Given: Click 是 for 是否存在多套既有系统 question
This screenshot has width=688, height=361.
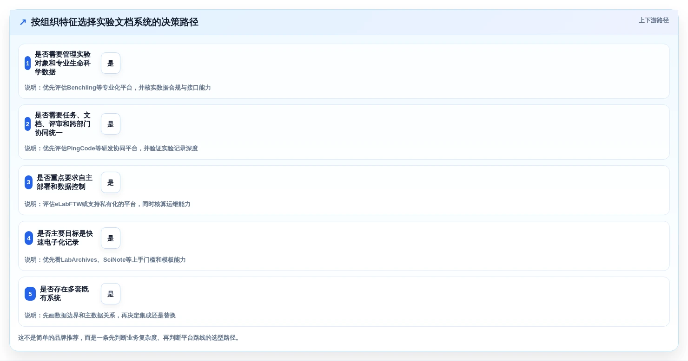Looking at the screenshot, I should point(111,294).
